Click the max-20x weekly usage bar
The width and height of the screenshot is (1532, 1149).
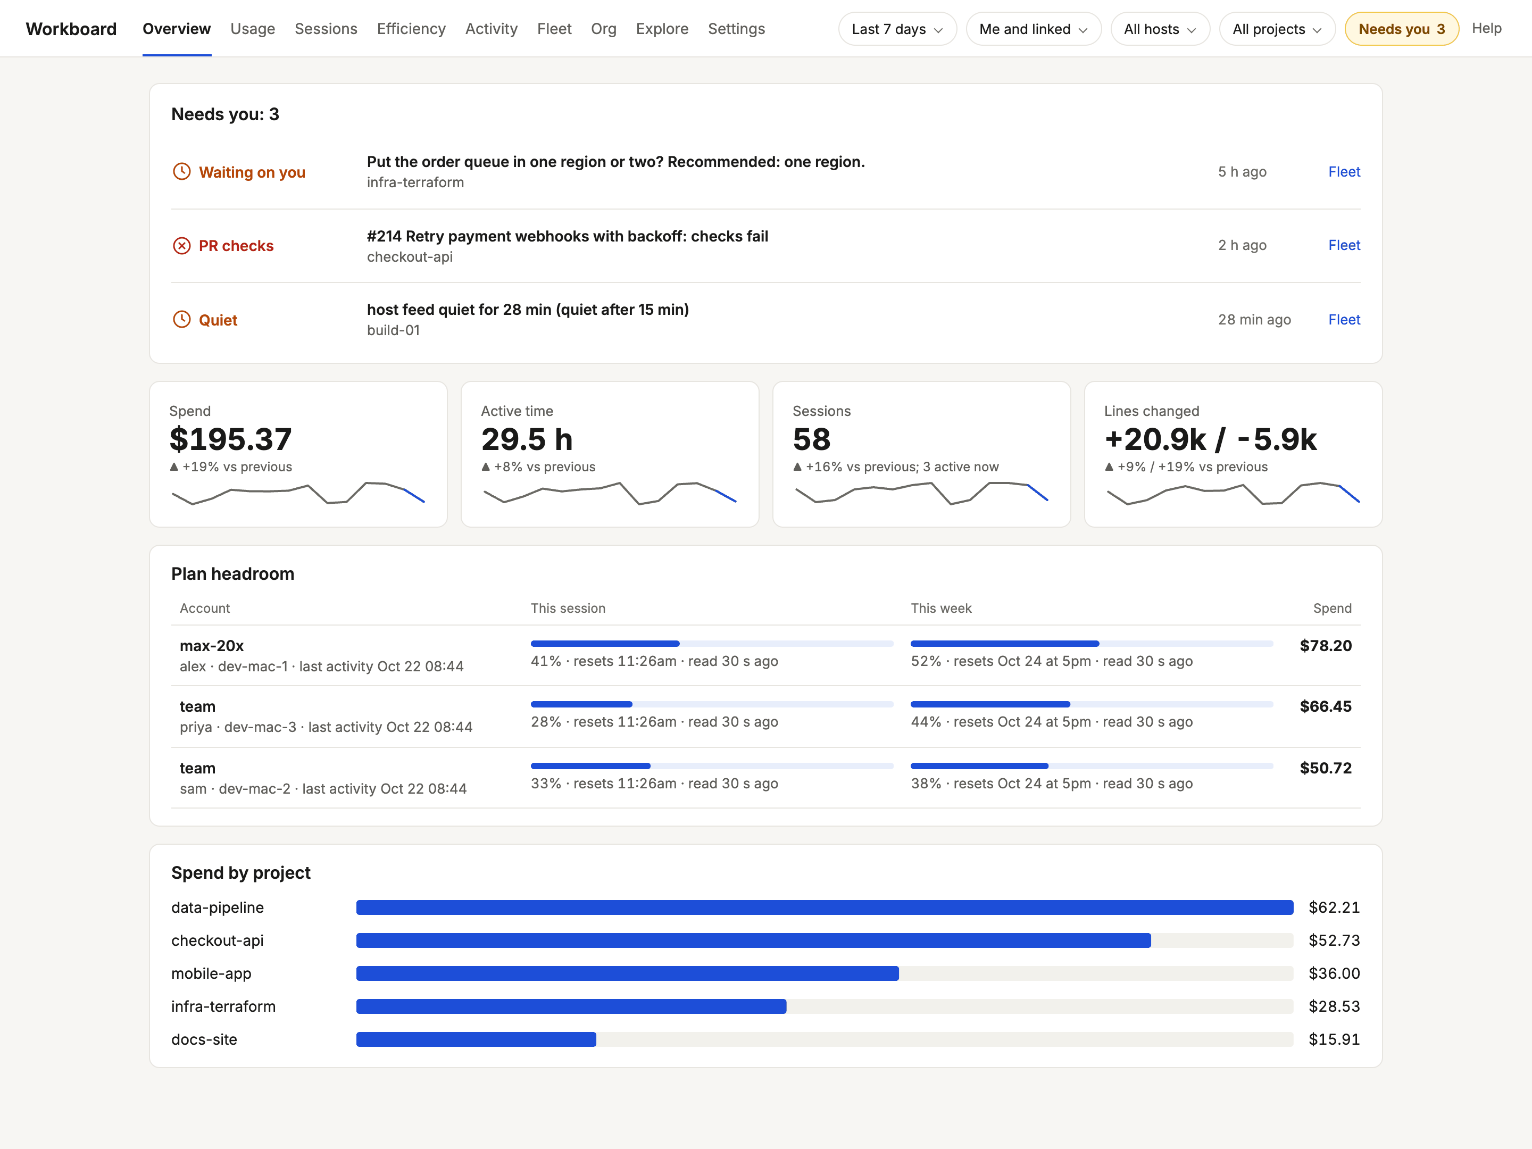pyautogui.click(x=1092, y=644)
